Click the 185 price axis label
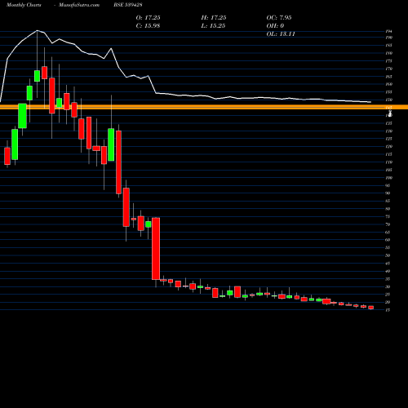408x408 pixels. (x=389, y=46)
